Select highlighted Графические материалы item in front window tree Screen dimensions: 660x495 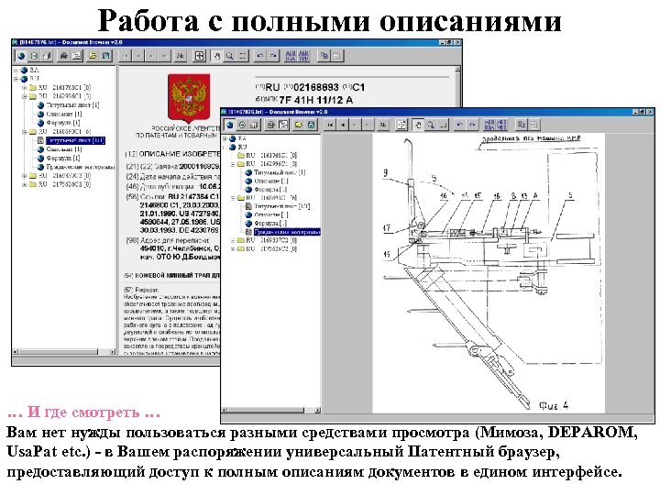[287, 232]
